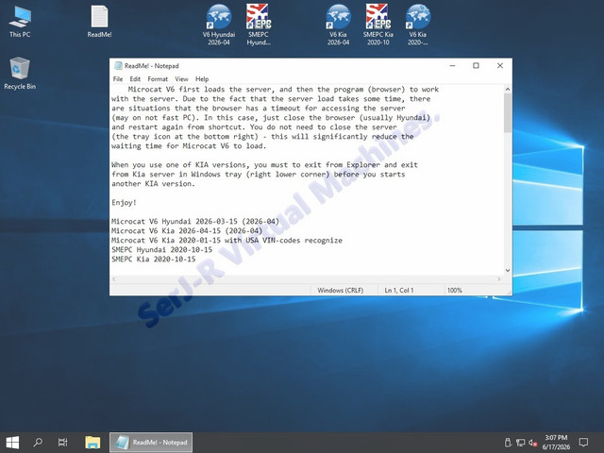Click the line "Microcat V6 Hyundai 2026-03-15 (2026-04)"

tap(195, 222)
